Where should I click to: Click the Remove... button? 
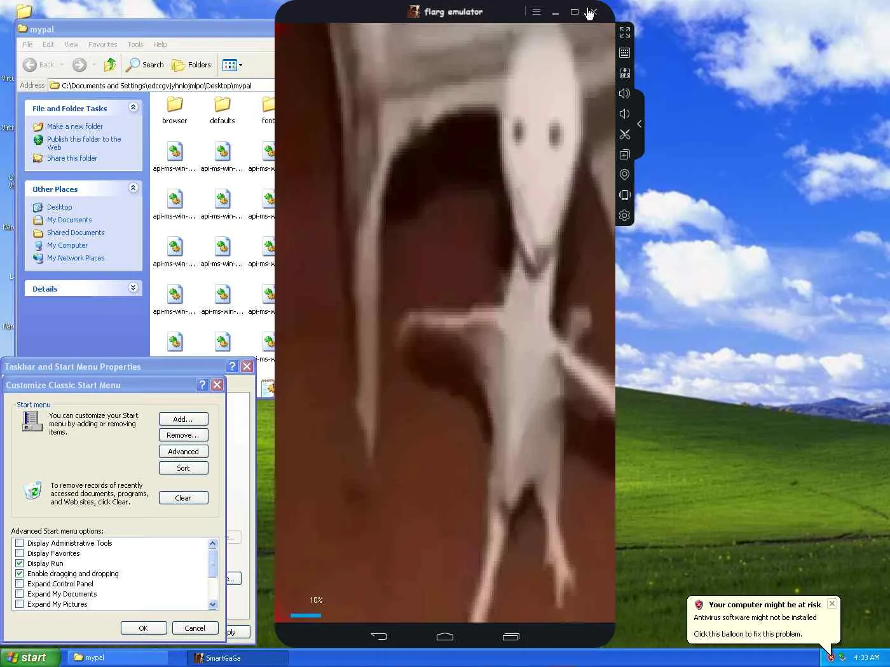pyautogui.click(x=183, y=435)
